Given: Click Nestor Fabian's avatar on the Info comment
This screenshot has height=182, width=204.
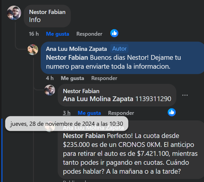Looking at the screenshot, I should point(14,13).
